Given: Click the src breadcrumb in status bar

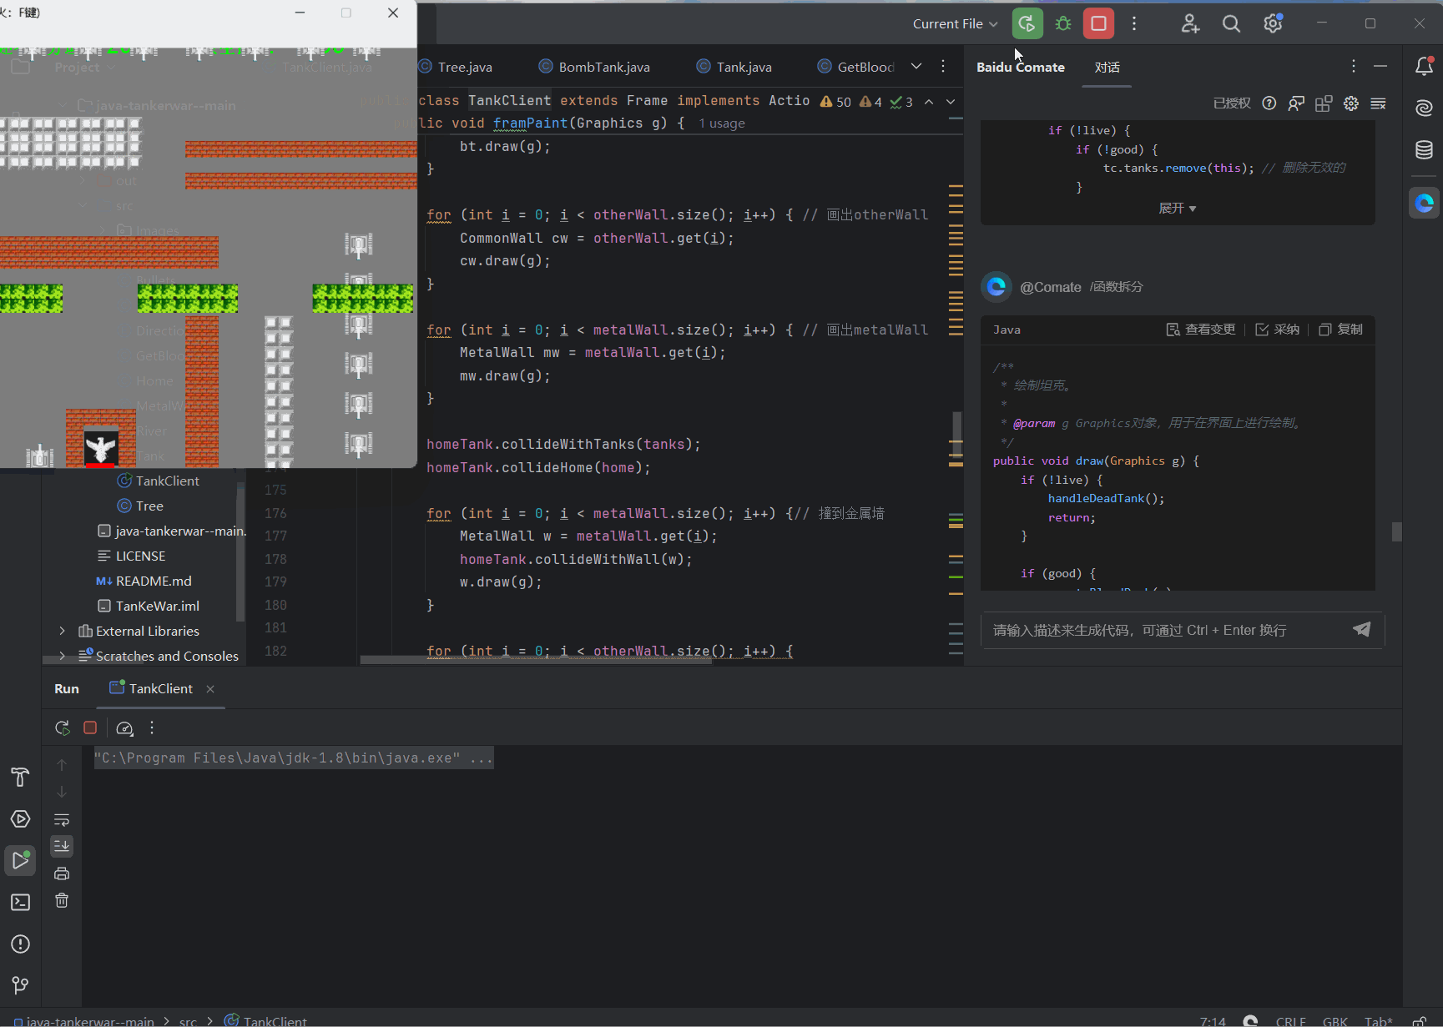Looking at the screenshot, I should [x=188, y=1021].
